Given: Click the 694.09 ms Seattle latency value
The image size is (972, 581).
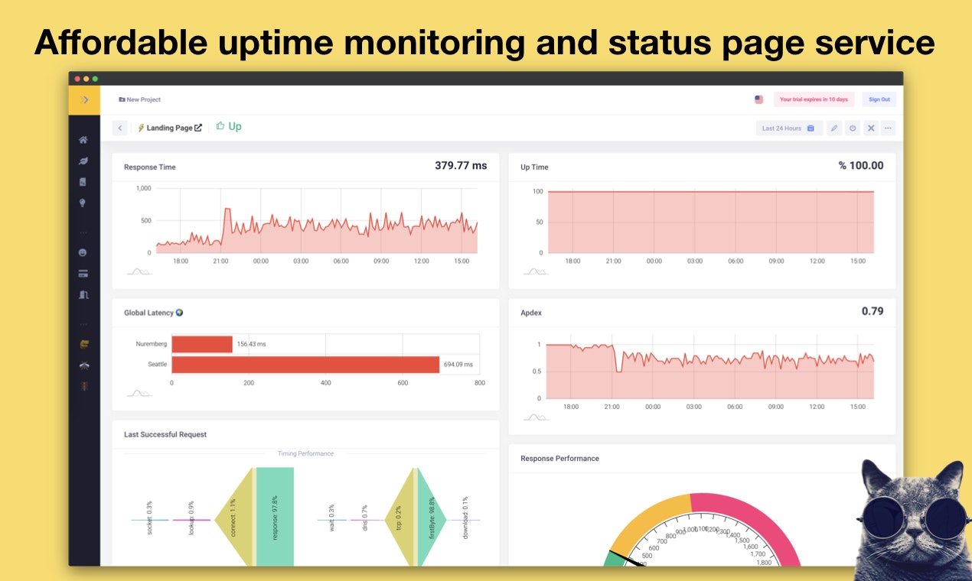Looking at the screenshot, I should point(458,365).
